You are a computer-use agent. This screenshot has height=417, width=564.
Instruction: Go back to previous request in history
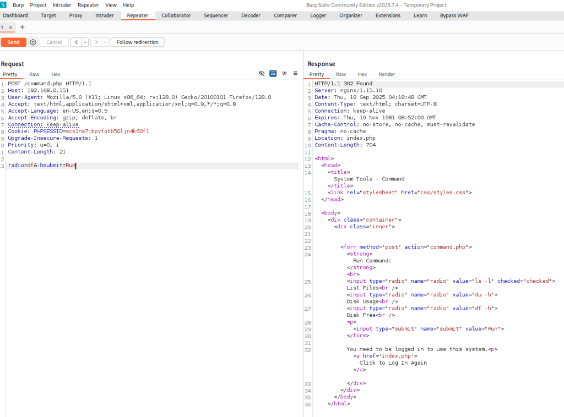(77, 42)
